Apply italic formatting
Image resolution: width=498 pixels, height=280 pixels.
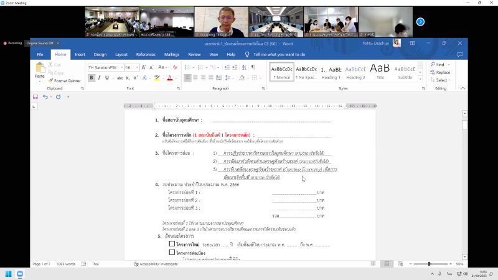100,78
